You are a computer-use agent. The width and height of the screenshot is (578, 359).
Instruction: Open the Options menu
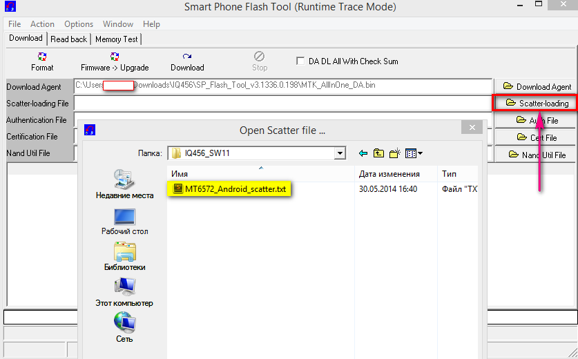click(x=79, y=24)
